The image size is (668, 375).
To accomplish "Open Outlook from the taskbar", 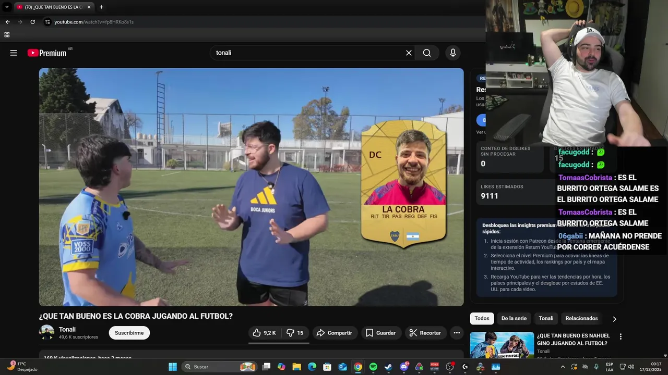I will click(x=342, y=367).
